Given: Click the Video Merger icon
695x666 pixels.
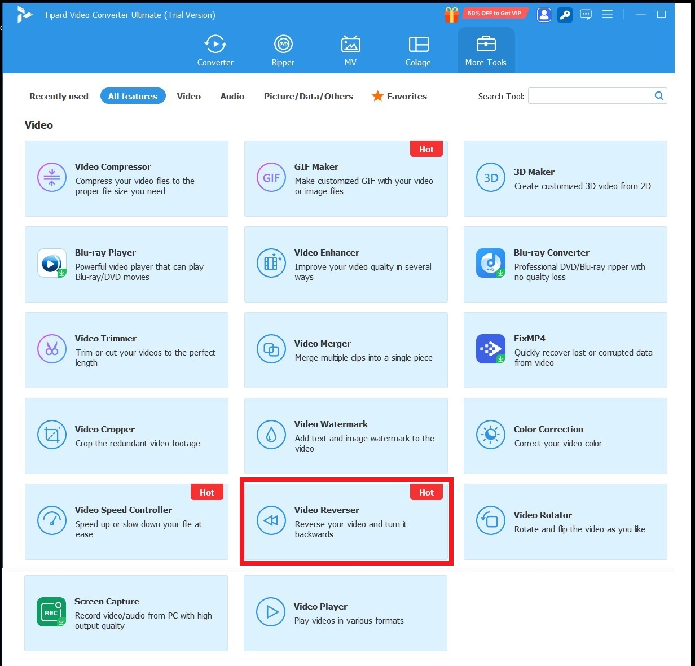Looking at the screenshot, I should (271, 349).
